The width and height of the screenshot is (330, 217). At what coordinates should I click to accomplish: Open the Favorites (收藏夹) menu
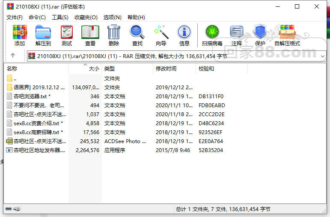86,17
